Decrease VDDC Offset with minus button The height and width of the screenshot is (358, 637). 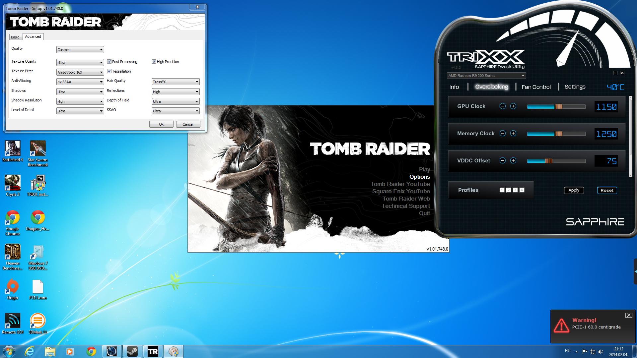click(x=503, y=160)
